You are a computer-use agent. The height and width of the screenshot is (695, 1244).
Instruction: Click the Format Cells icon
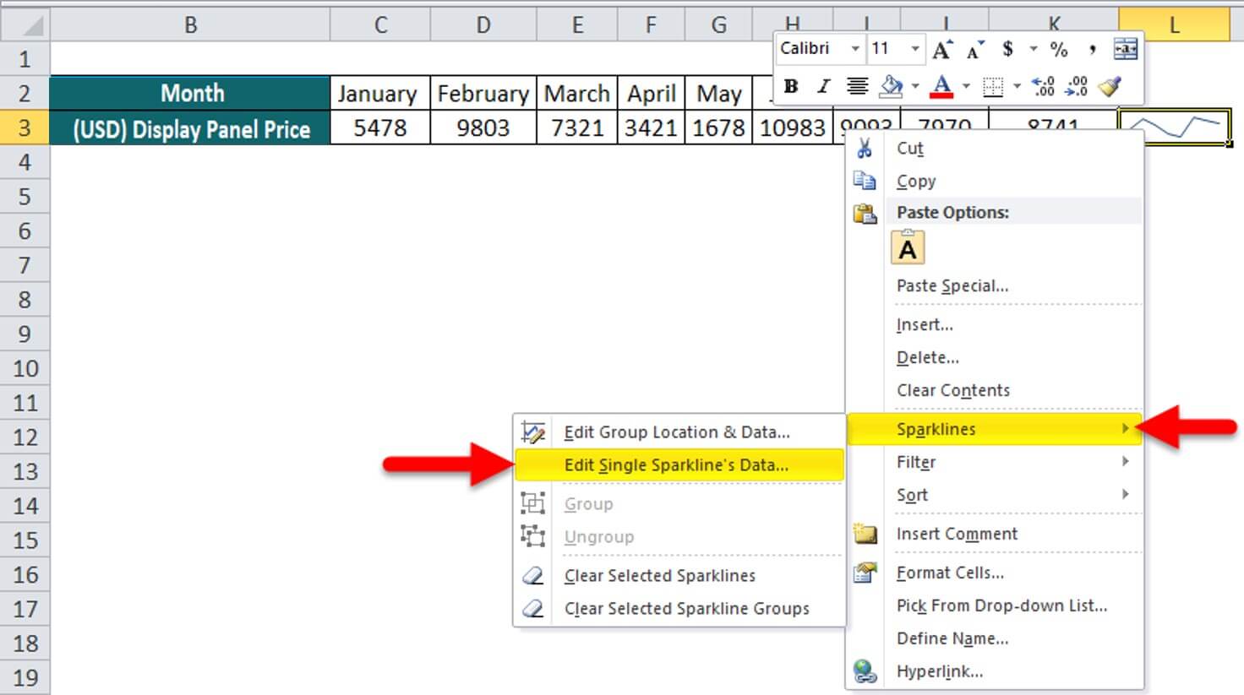click(x=865, y=573)
